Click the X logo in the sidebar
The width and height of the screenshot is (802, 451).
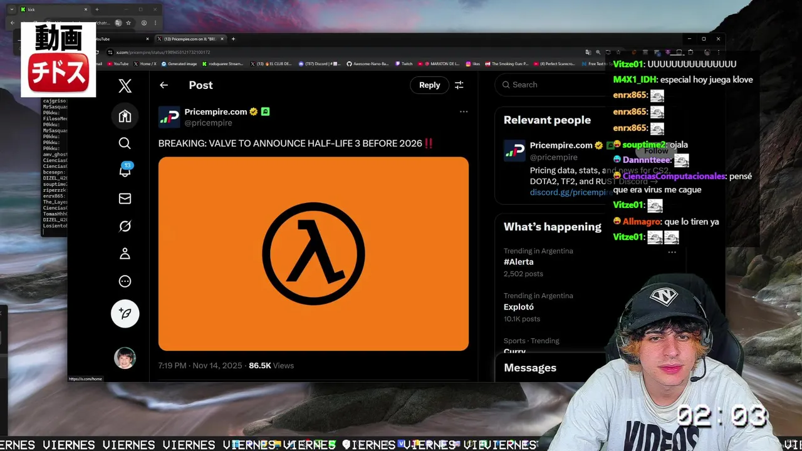[125, 86]
